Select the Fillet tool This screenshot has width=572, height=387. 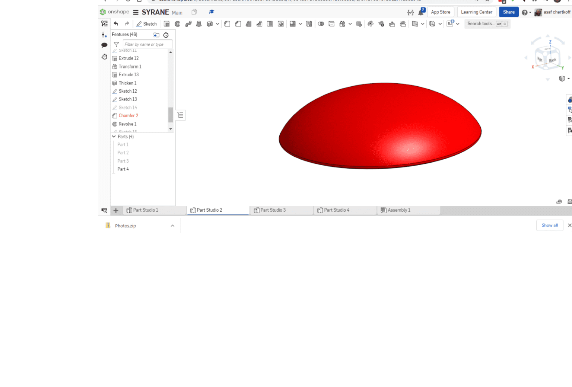pos(227,24)
